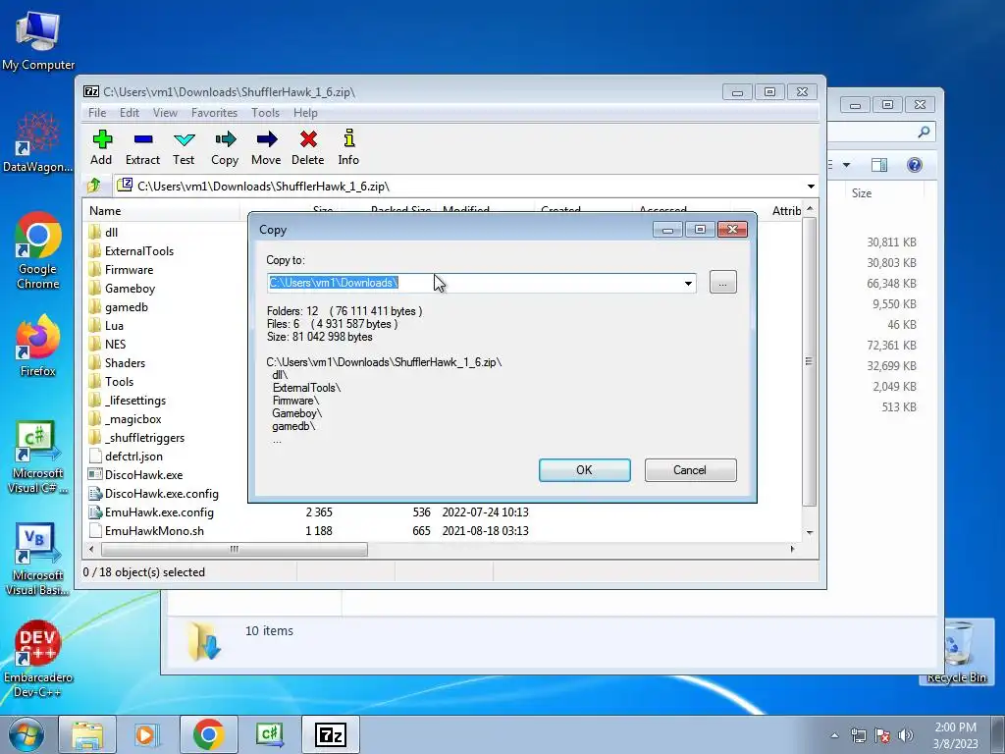The image size is (1005, 754).
Task: Open the File menu
Action: [x=97, y=112]
